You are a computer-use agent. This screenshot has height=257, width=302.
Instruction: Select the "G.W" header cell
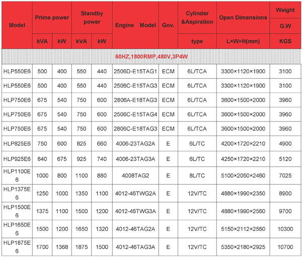click(x=285, y=26)
